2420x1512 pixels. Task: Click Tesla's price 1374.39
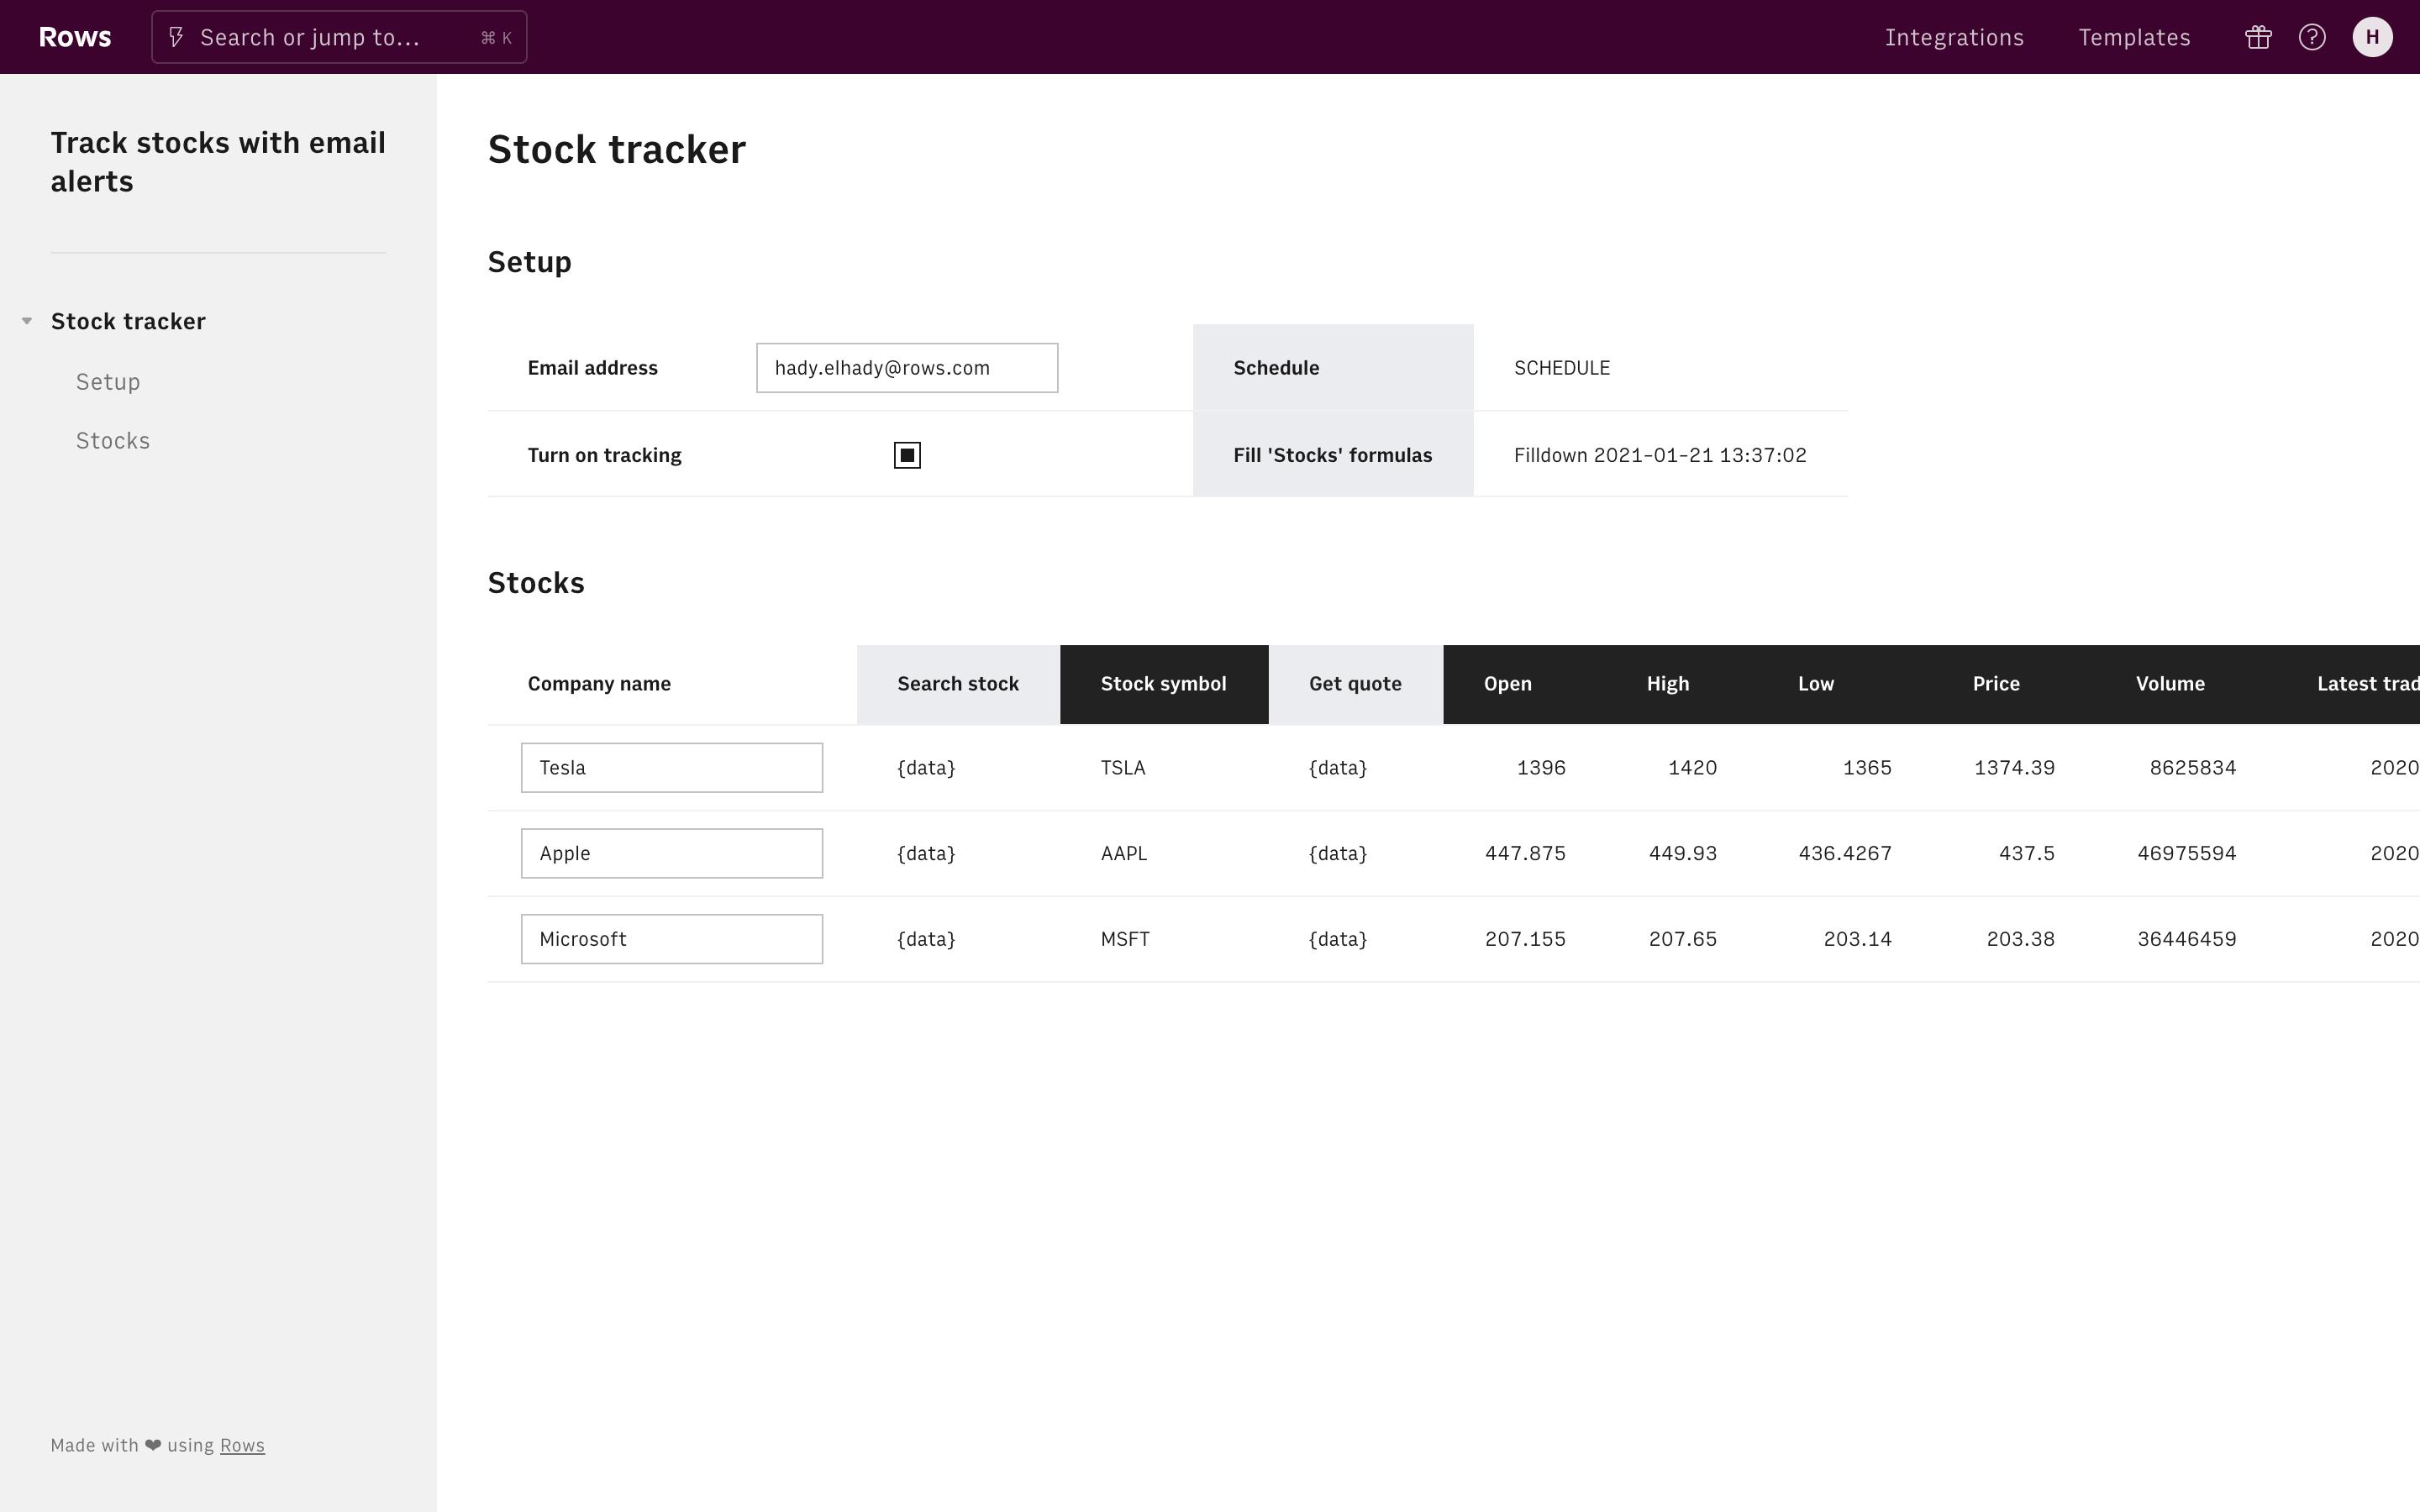coord(2014,768)
